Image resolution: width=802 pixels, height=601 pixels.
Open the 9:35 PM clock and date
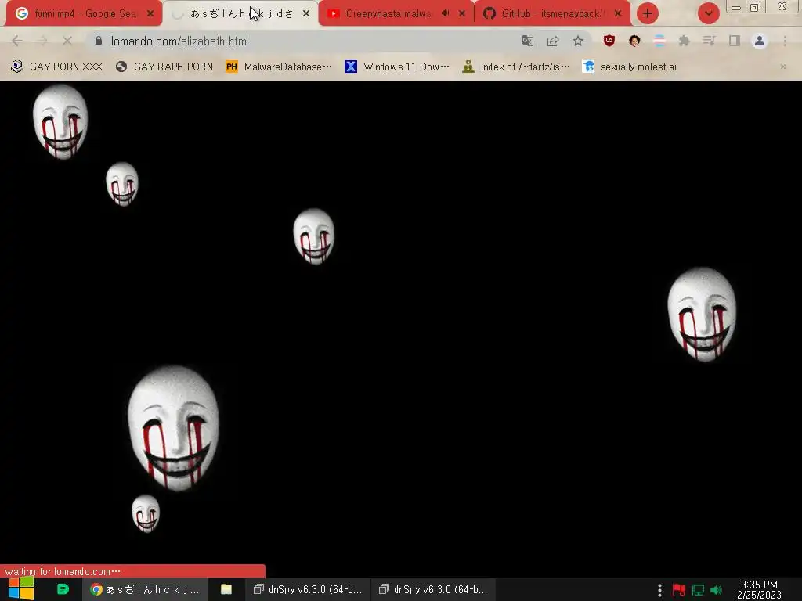click(759, 590)
